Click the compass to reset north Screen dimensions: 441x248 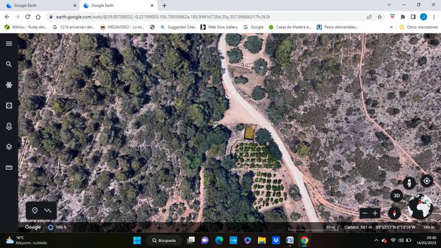point(395,213)
